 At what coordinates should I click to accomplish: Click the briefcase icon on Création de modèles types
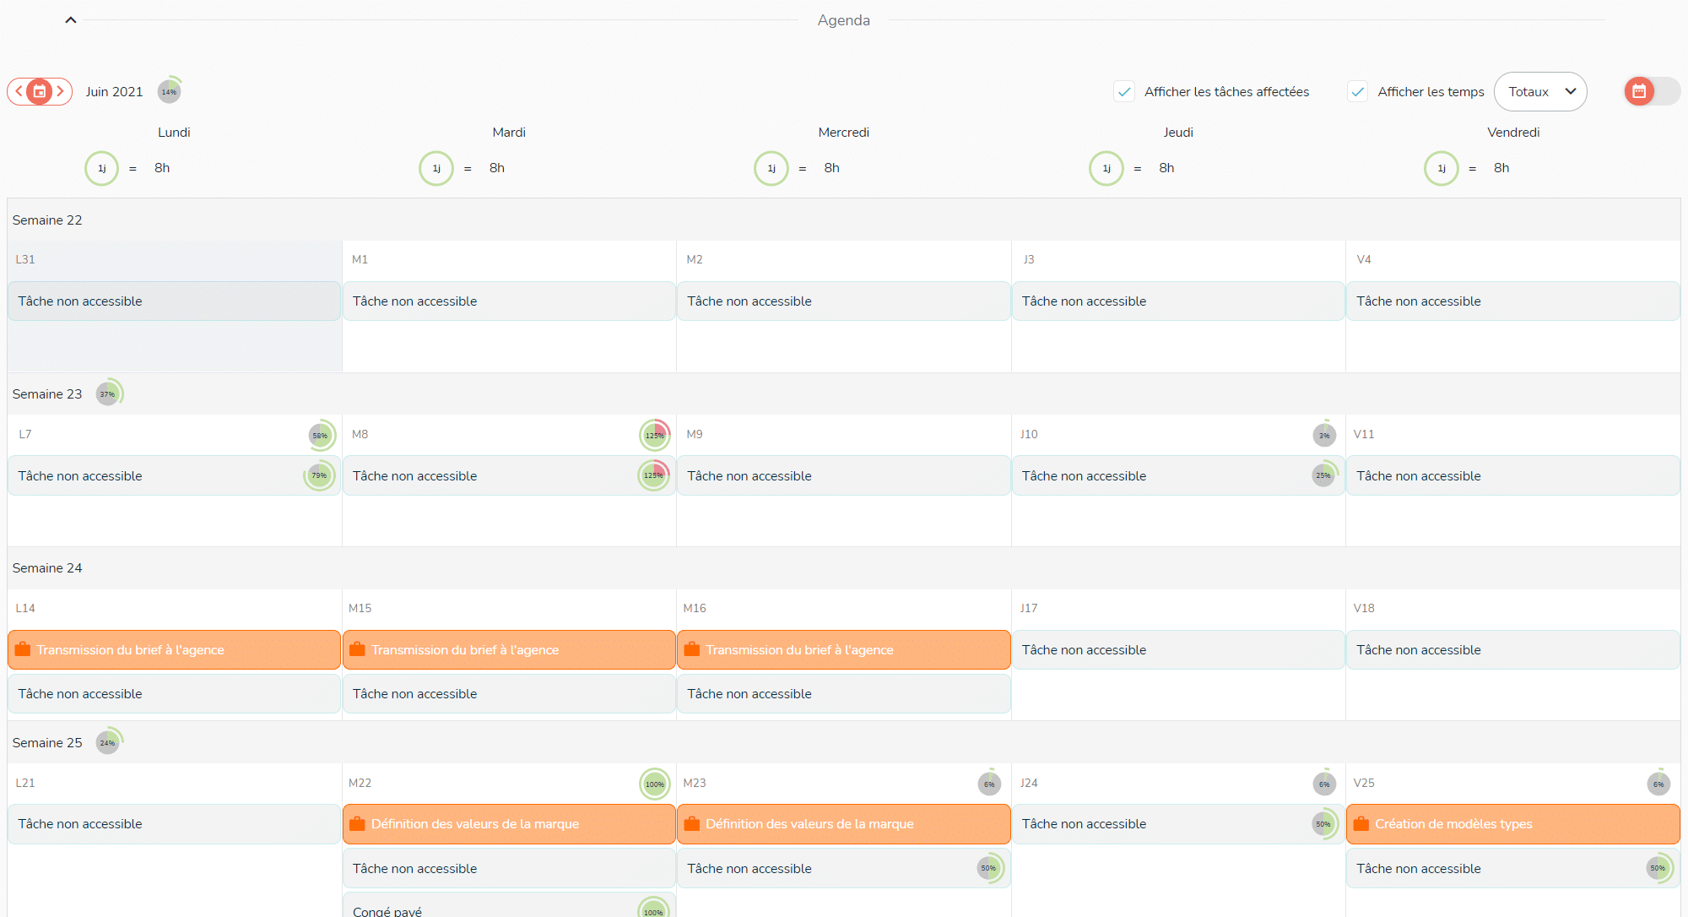pos(1361,823)
